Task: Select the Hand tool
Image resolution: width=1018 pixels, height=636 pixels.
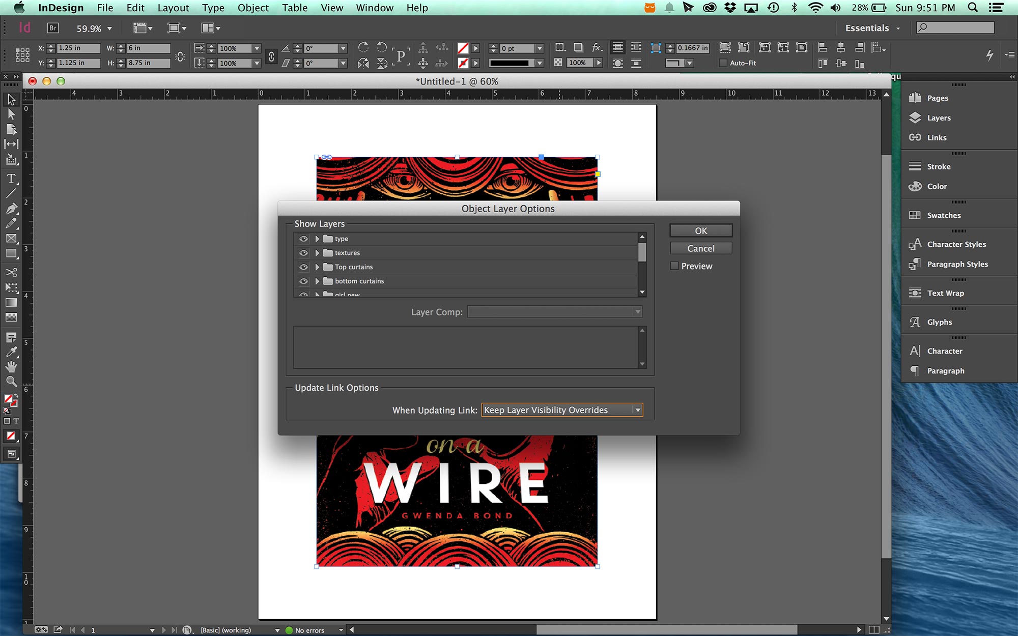Action: tap(11, 367)
